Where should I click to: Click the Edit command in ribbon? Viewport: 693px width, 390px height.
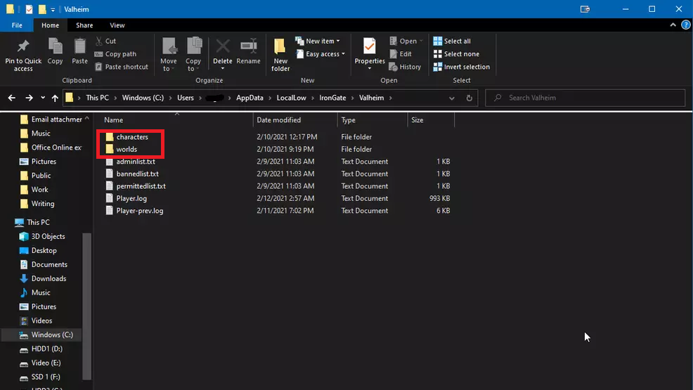point(401,54)
